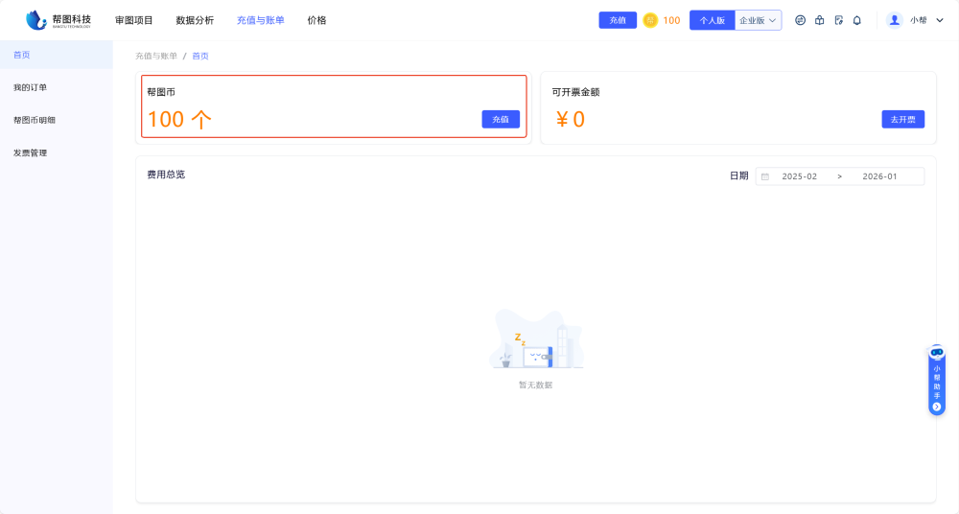
Task: Click the 去开票 button
Action: (x=902, y=119)
